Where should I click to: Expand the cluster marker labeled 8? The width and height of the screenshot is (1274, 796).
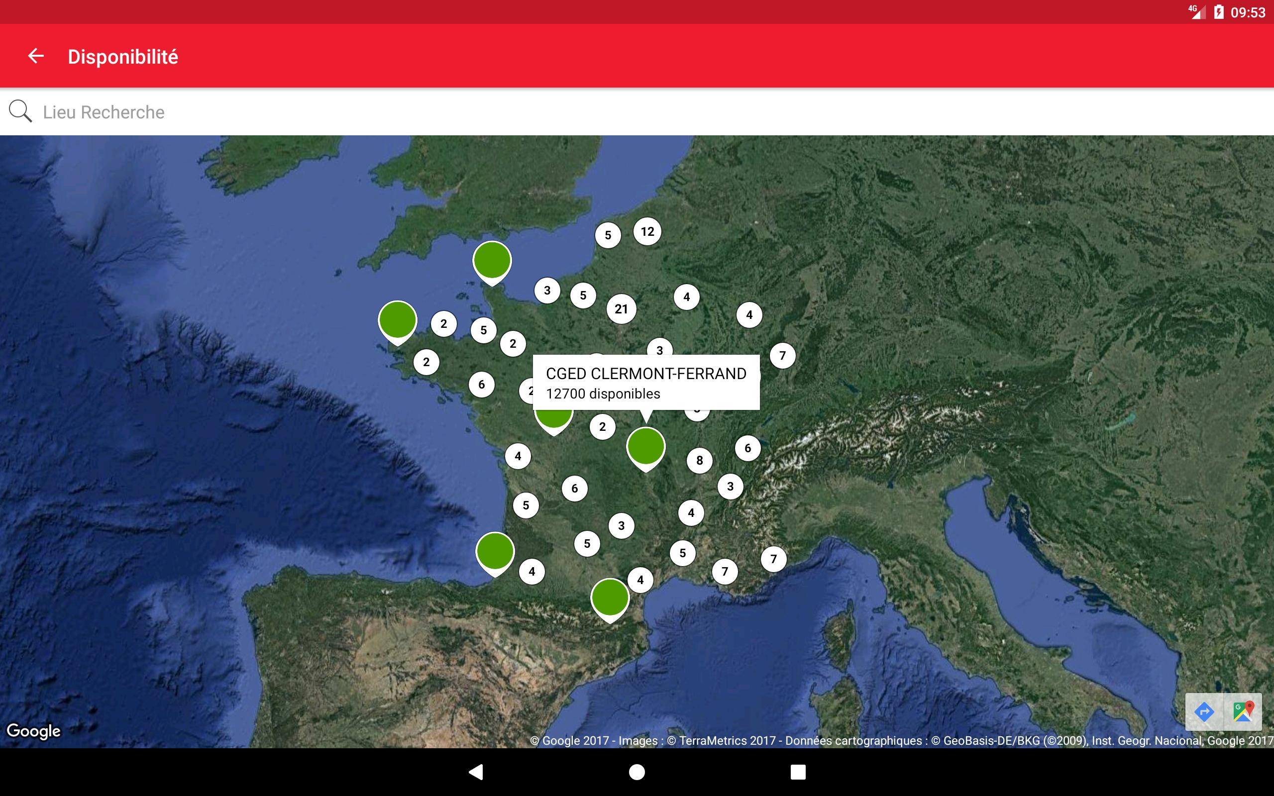pos(700,461)
